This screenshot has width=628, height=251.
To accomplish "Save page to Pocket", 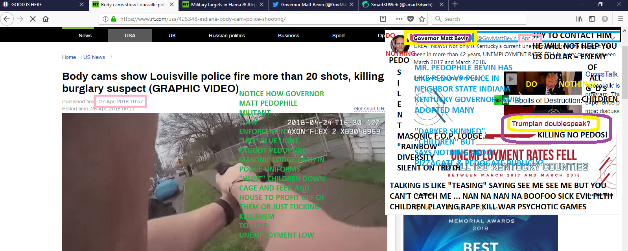I will coord(411,19).
